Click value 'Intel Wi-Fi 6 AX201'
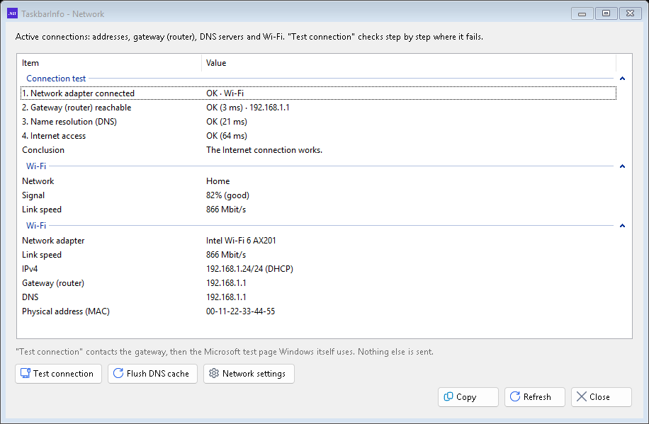This screenshot has width=649, height=424. (241, 241)
